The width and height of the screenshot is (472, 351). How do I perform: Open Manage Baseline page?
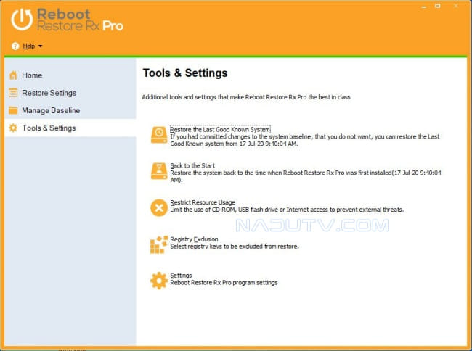(51, 110)
